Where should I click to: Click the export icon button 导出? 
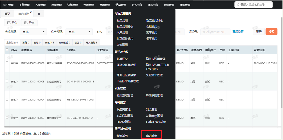30,23
